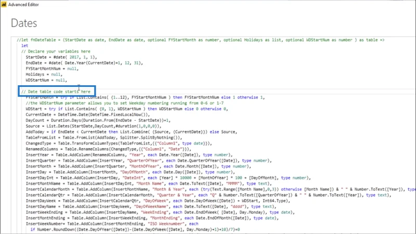Click the InsertCalendarQtr = Table.AddColumn line

(x=209, y=195)
